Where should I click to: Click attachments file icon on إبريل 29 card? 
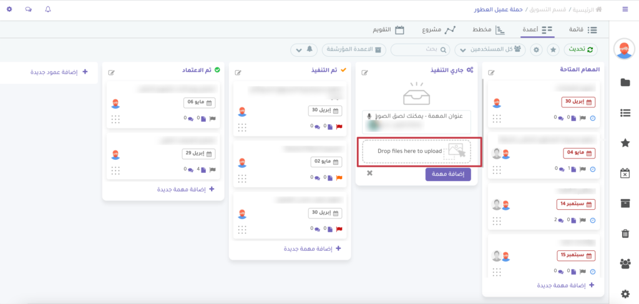[x=203, y=169]
